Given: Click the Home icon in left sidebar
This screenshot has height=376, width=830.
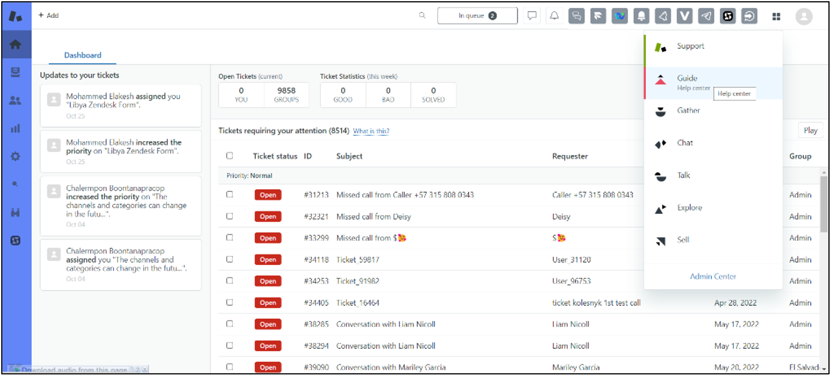Looking at the screenshot, I should click(x=16, y=45).
